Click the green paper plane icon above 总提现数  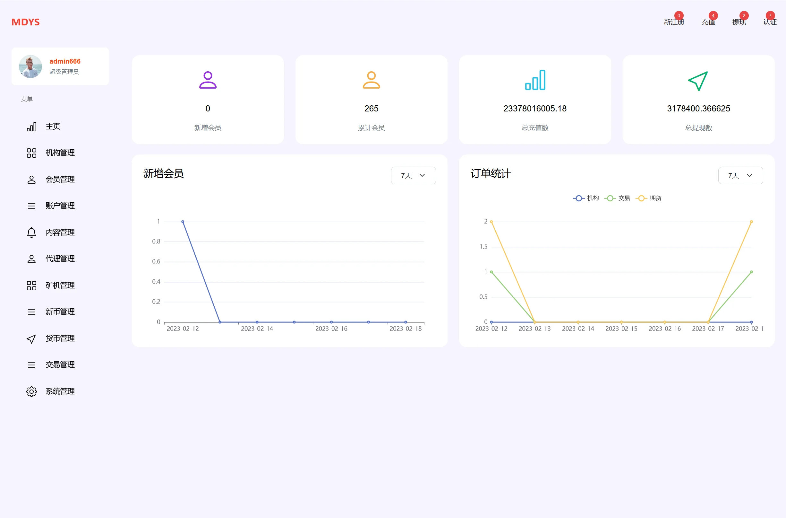[x=698, y=81]
